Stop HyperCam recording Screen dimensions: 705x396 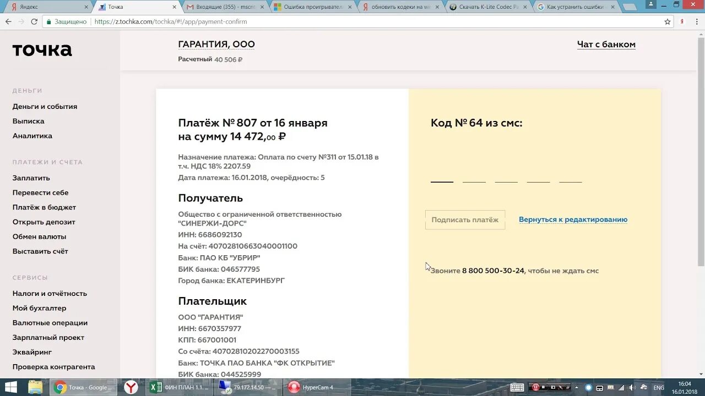click(544, 387)
